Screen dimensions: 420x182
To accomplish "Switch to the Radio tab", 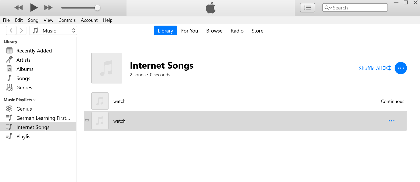I will click(237, 30).
